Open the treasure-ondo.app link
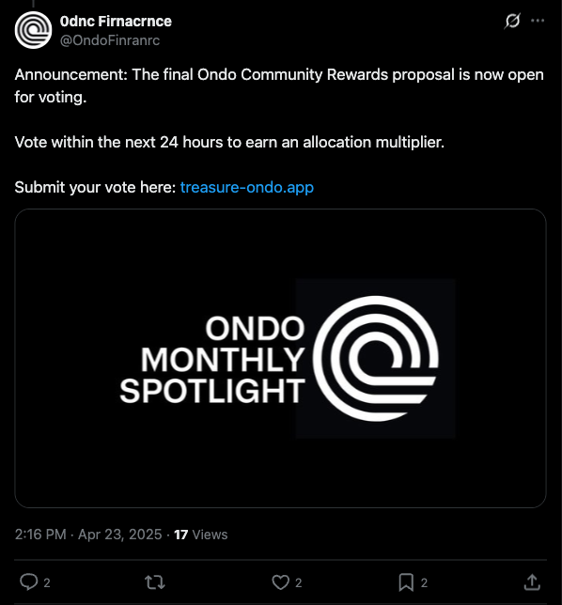The height and width of the screenshot is (605, 562). click(x=247, y=188)
